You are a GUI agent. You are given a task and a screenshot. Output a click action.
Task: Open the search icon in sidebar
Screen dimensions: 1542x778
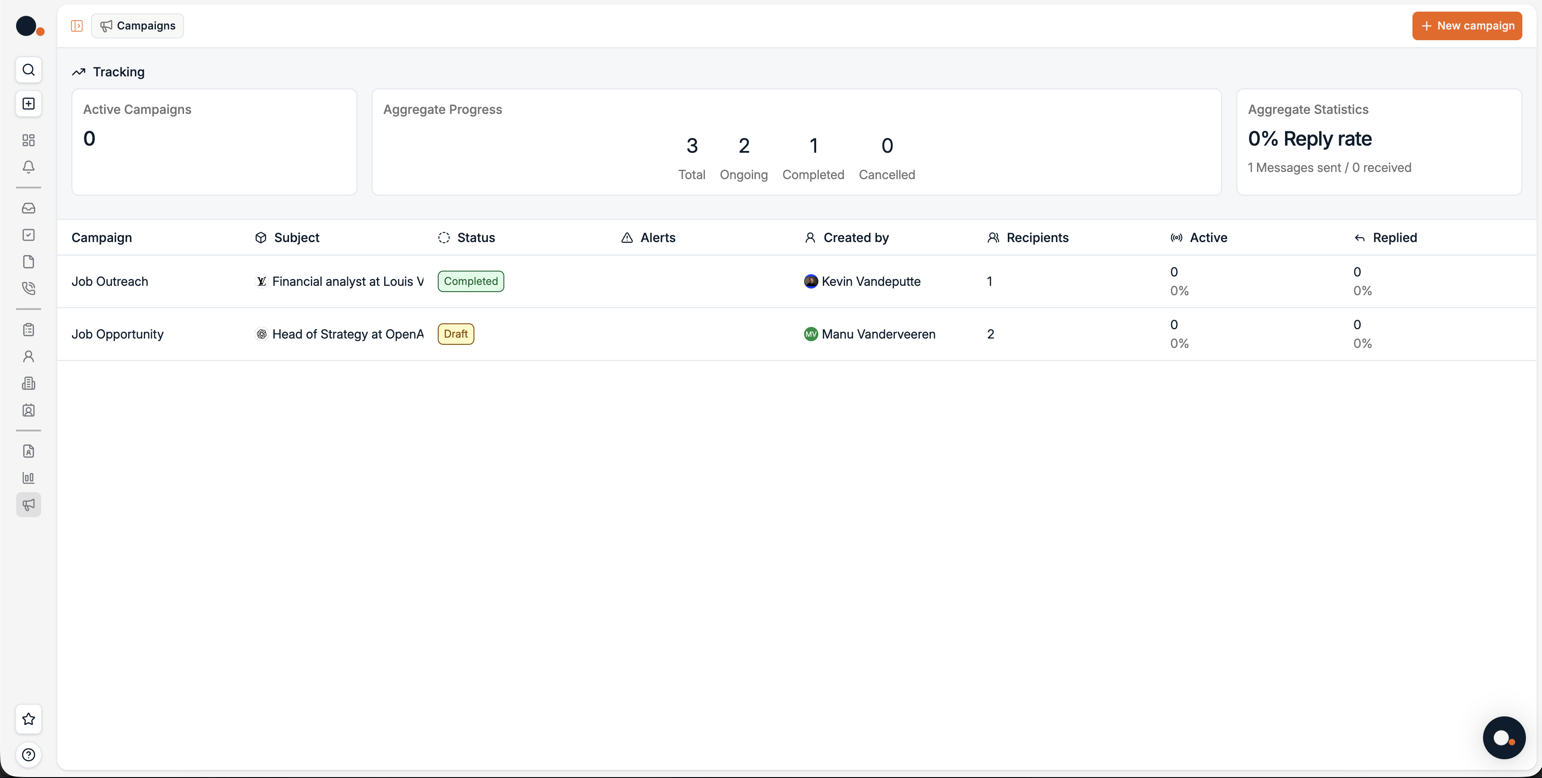pos(28,70)
